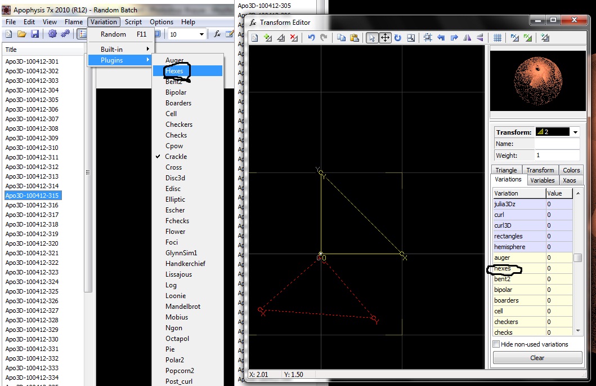The height and width of the screenshot is (386, 596).
Task: Click the transform Name input field
Action: point(557,144)
